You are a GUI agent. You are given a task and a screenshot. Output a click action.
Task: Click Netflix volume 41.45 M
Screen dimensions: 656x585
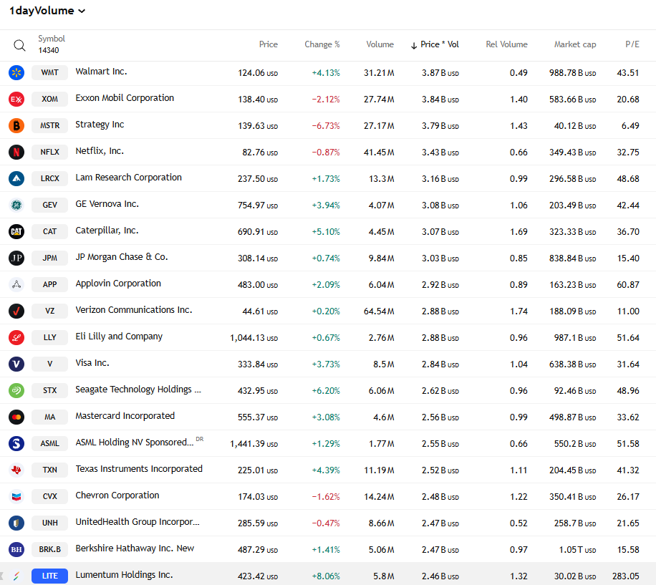click(x=379, y=153)
